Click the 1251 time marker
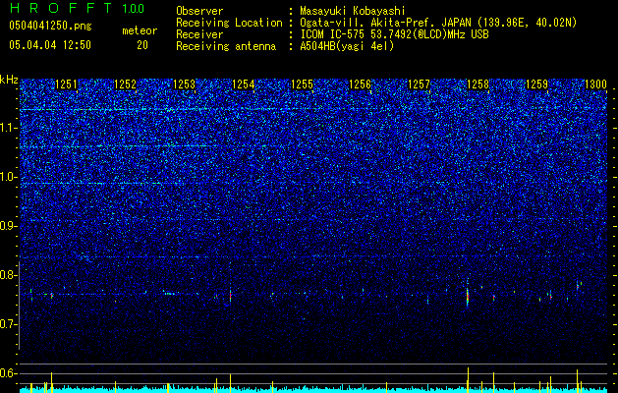 pos(66,84)
